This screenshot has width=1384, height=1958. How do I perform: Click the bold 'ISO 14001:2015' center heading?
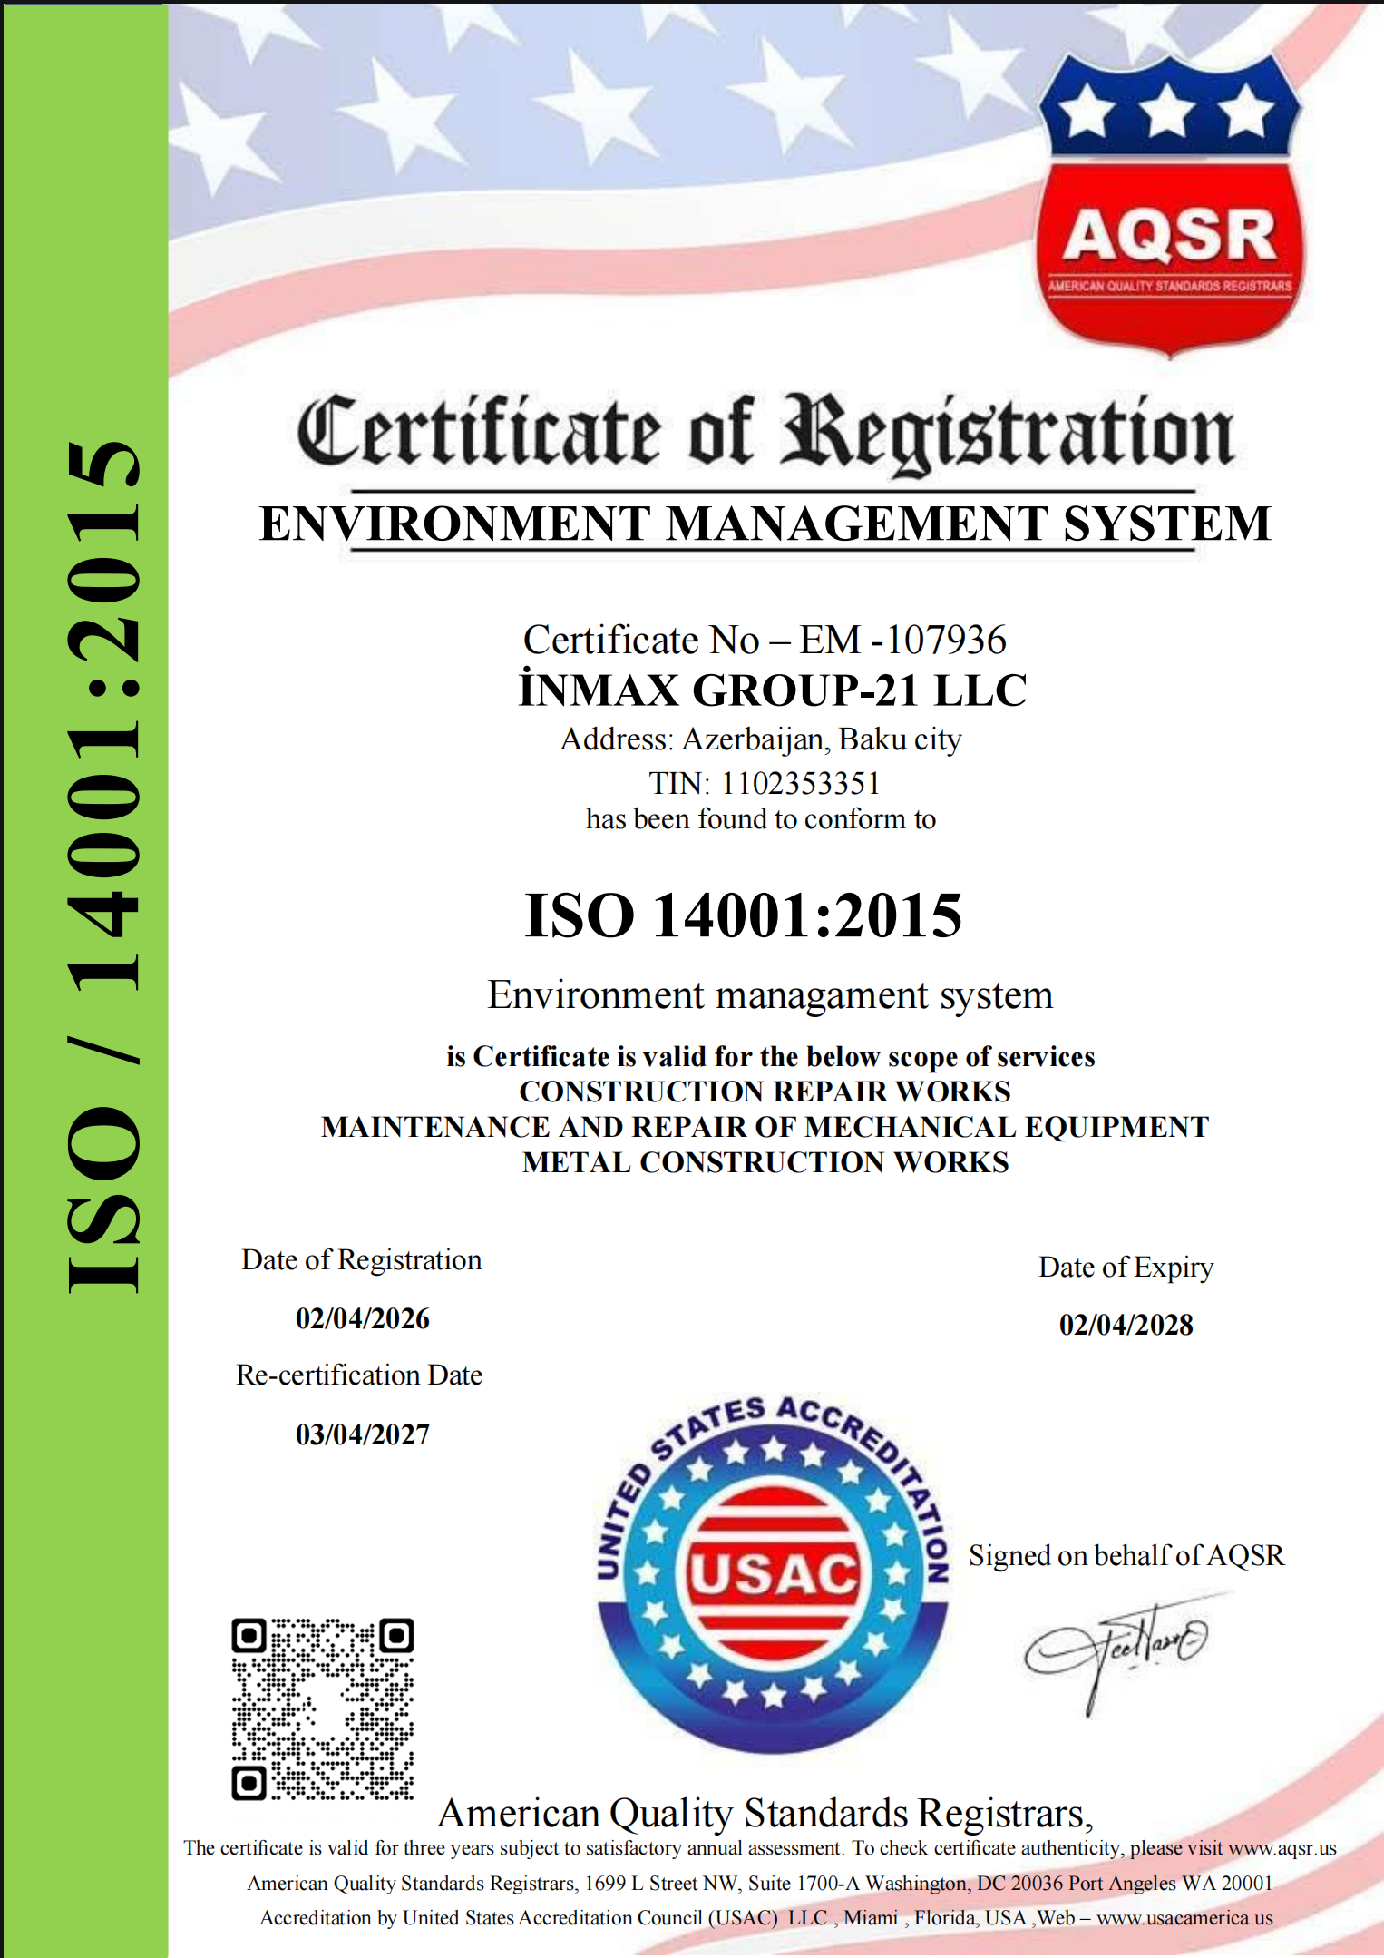(744, 915)
